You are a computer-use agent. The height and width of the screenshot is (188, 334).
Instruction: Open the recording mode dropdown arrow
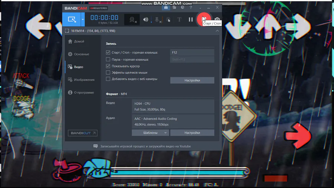click(83, 20)
